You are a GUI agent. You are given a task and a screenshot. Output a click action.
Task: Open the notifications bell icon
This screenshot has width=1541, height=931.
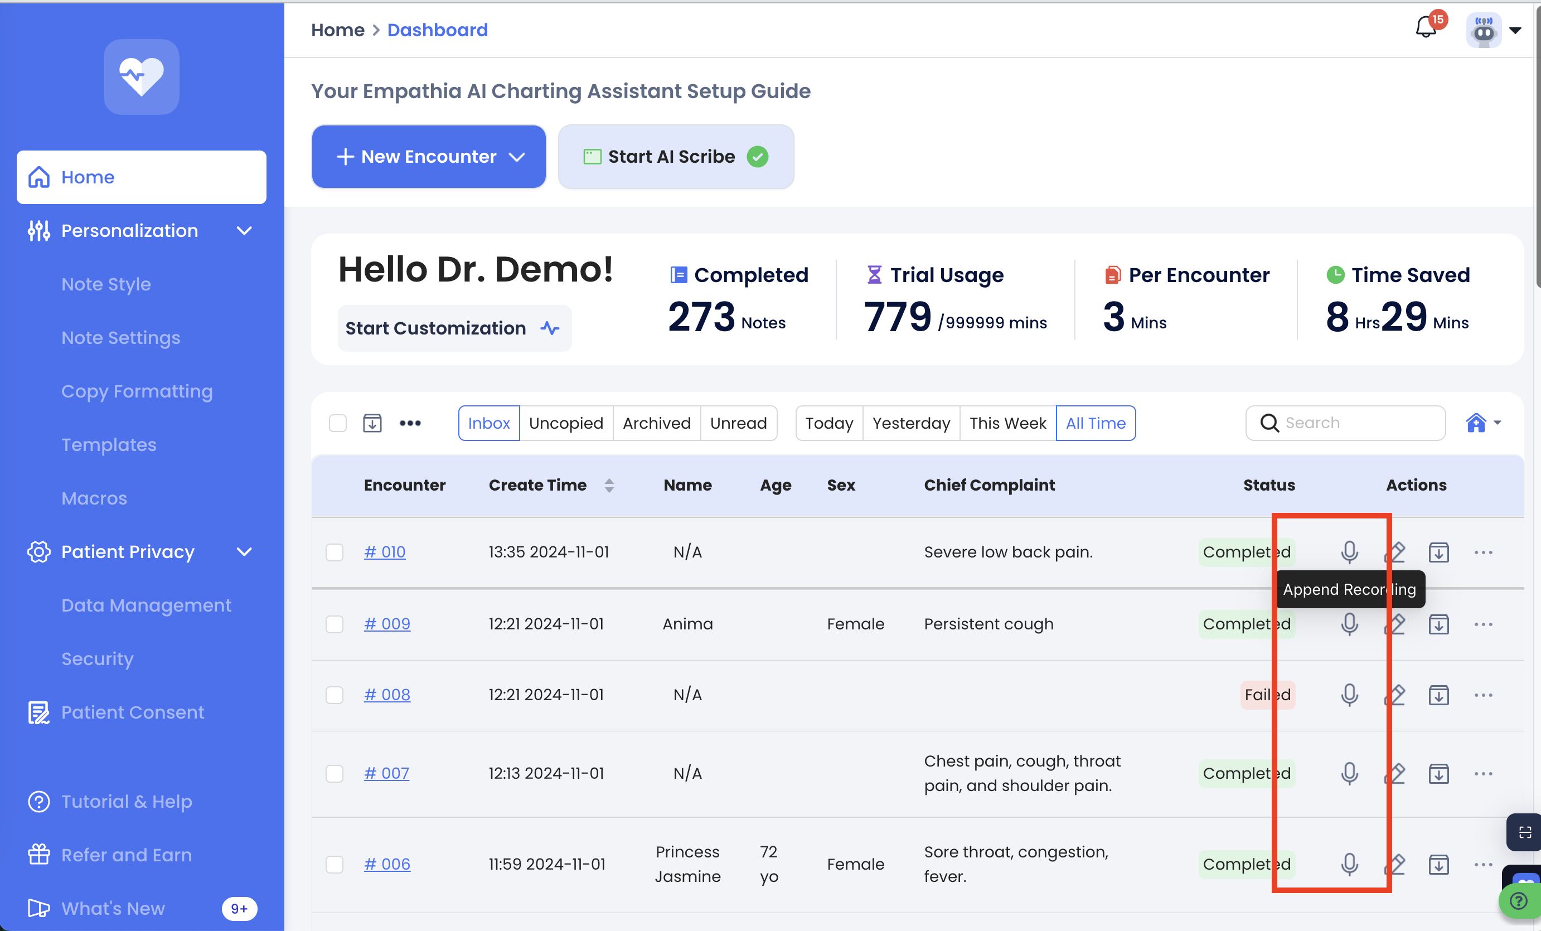coord(1426,28)
